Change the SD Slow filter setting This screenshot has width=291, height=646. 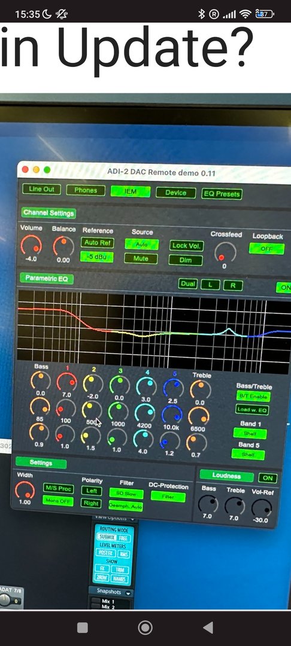click(126, 493)
